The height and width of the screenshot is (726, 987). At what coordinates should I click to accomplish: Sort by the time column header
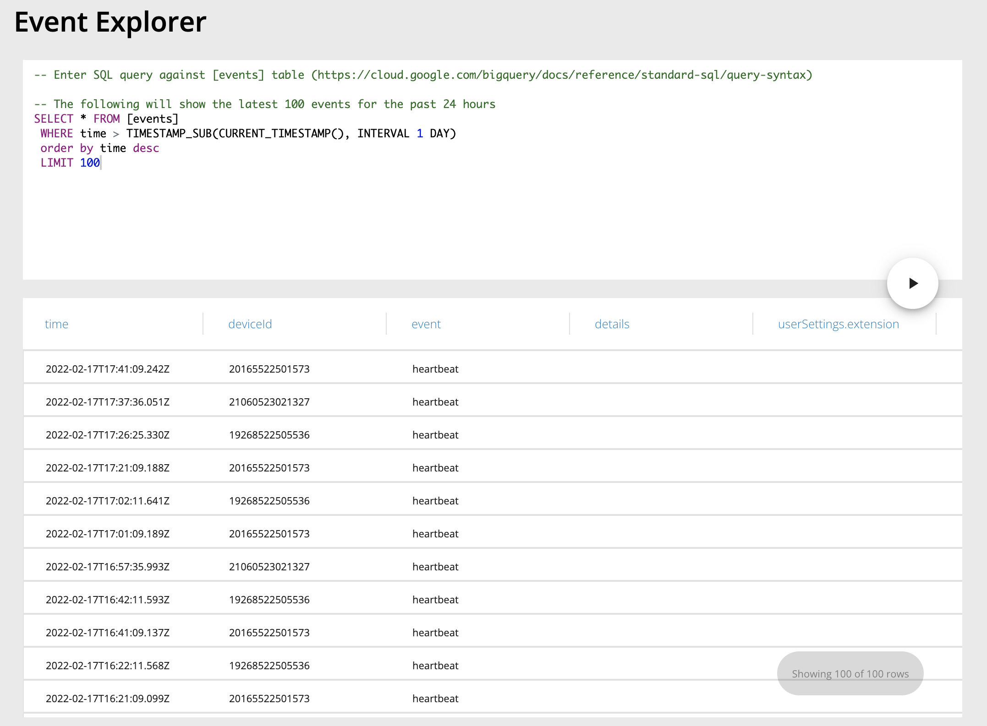click(x=56, y=324)
